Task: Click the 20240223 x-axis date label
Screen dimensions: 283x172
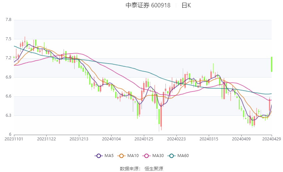Action: coord(176,138)
